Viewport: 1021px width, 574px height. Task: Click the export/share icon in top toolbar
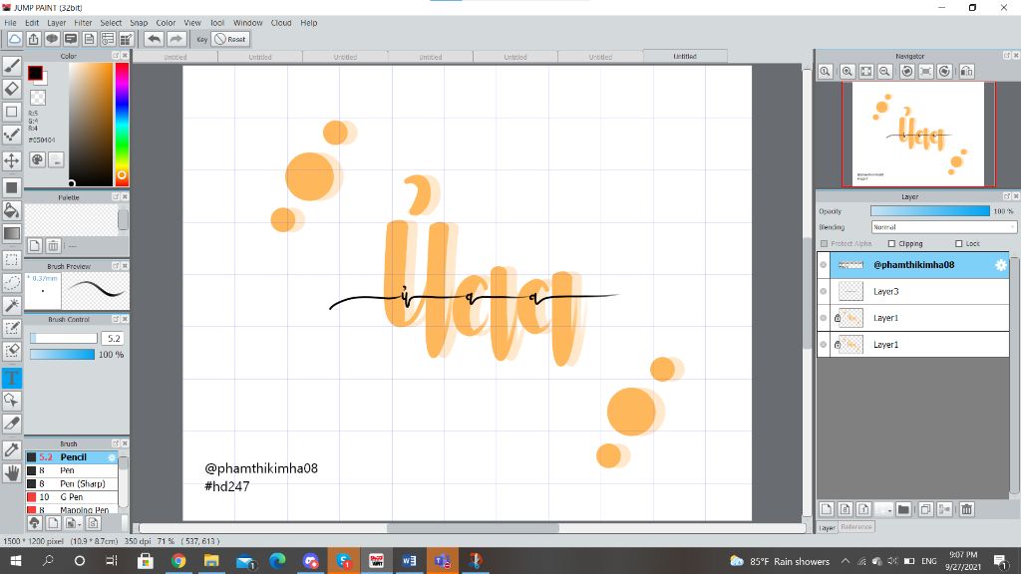pyautogui.click(x=33, y=39)
